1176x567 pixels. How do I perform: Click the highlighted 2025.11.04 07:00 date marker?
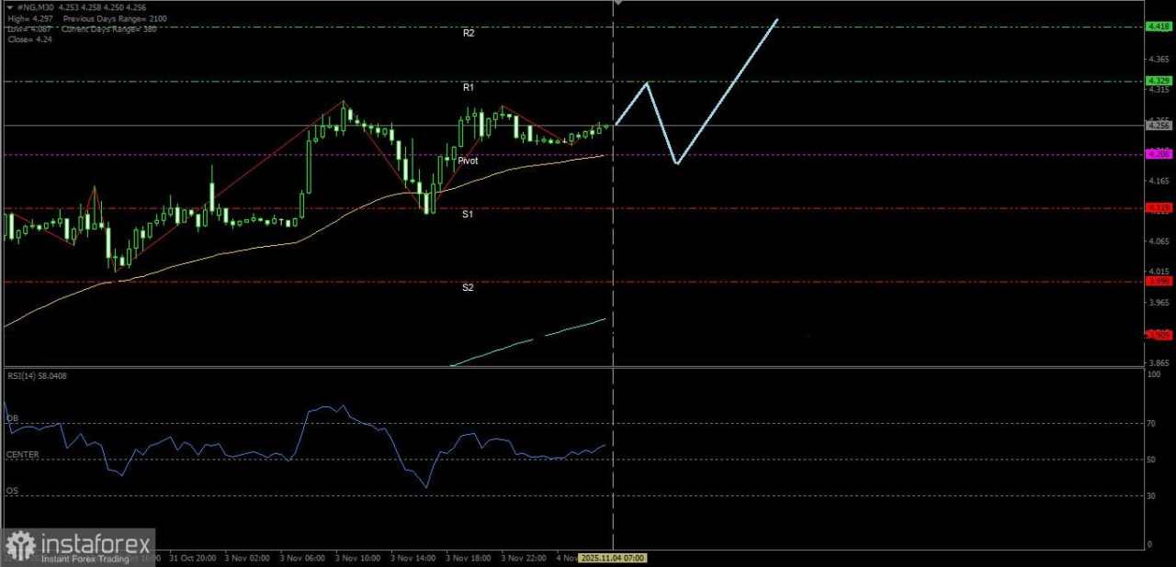613,558
